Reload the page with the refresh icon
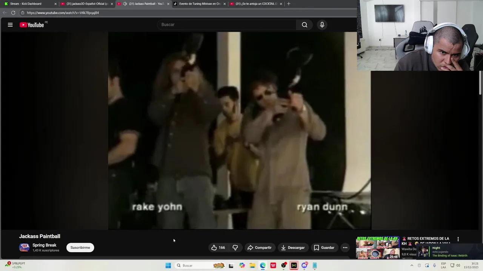Viewport: 483px width, 271px height. click(13, 13)
